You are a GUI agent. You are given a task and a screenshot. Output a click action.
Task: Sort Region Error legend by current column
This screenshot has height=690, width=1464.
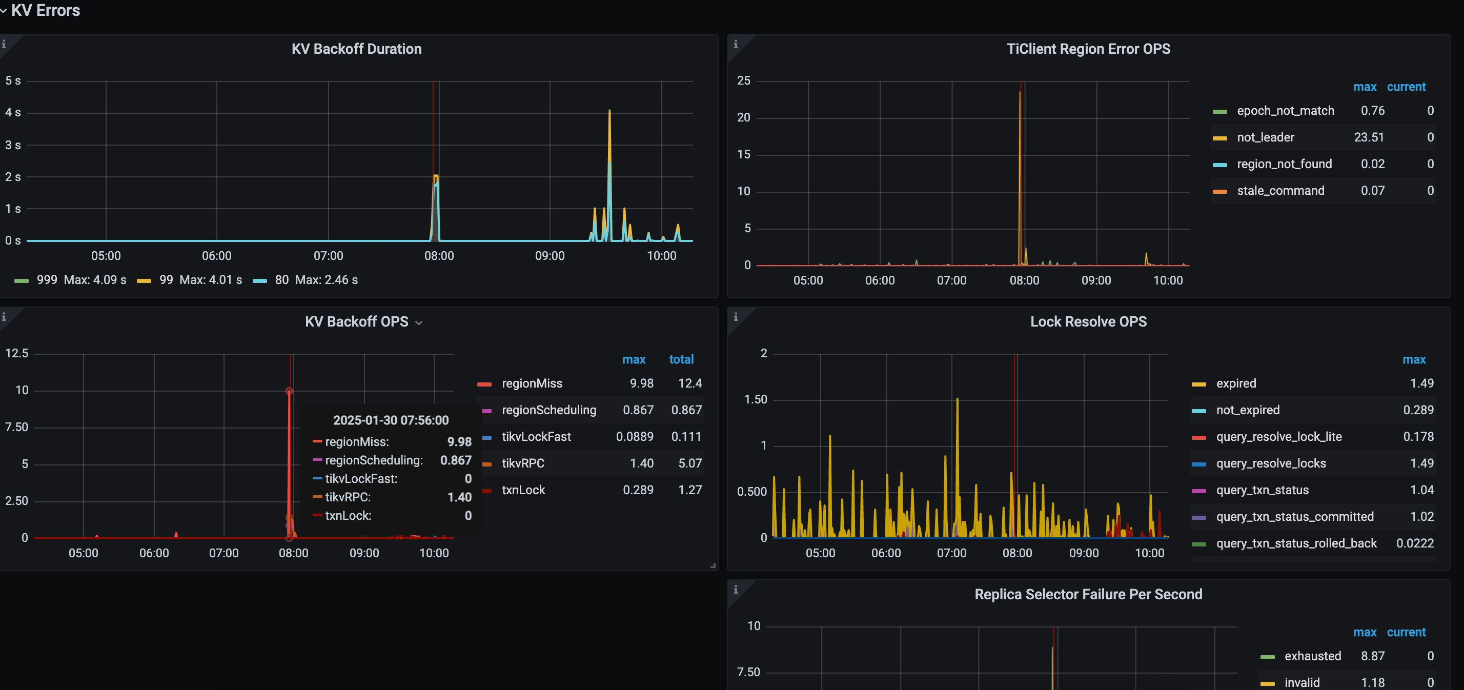pos(1406,87)
